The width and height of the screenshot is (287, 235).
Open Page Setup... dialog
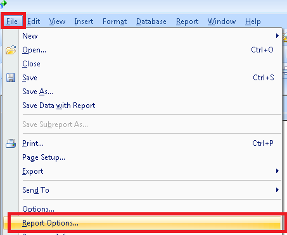(x=143, y=157)
